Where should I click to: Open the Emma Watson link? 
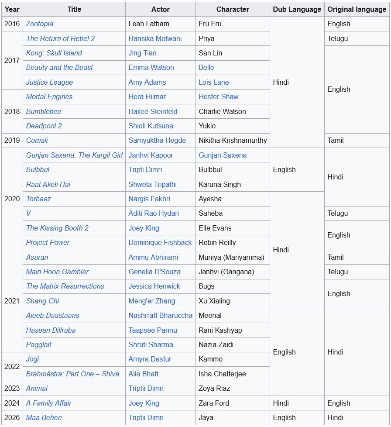click(151, 67)
